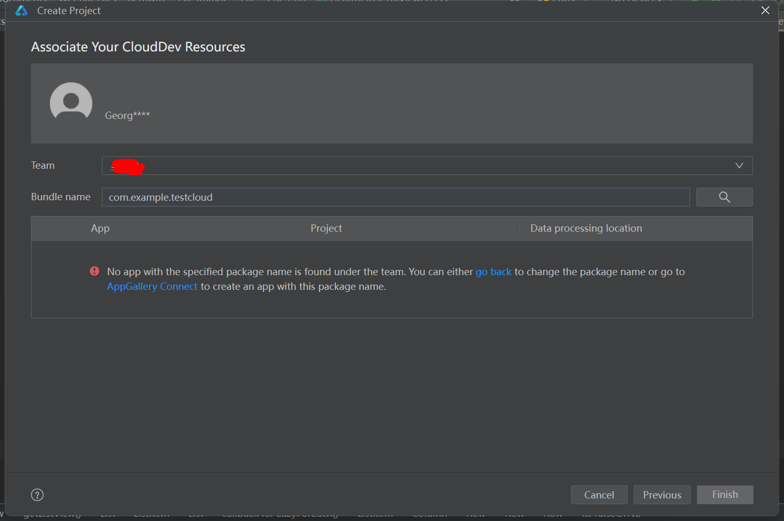Click the Project column header
784x521 pixels.
click(326, 229)
